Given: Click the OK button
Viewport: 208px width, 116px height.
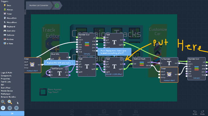Looking at the screenshot, I should [x=12, y=114].
